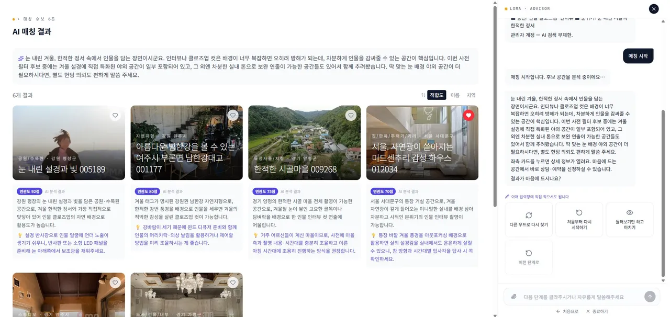Close the LOMA Advisor panel
This screenshot has height=317, width=670.
click(654, 8)
